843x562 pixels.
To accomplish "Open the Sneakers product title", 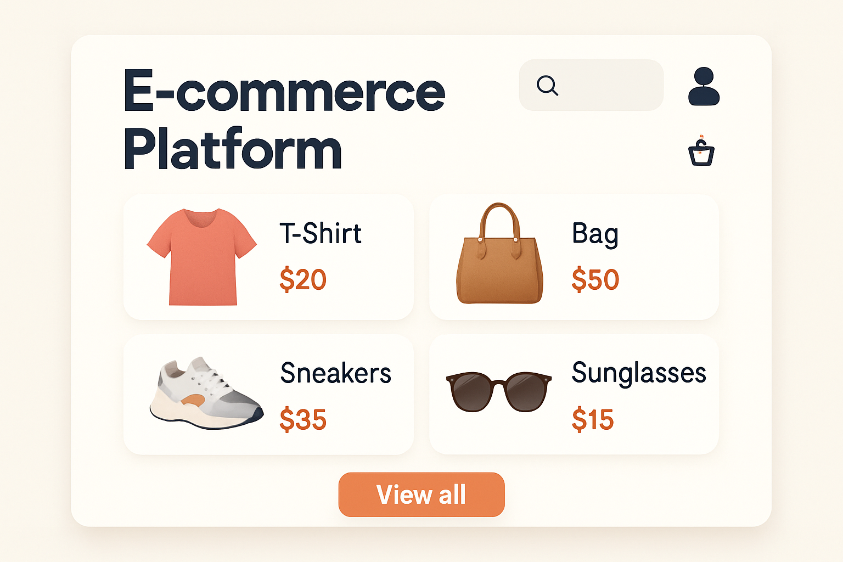I will coord(335,373).
